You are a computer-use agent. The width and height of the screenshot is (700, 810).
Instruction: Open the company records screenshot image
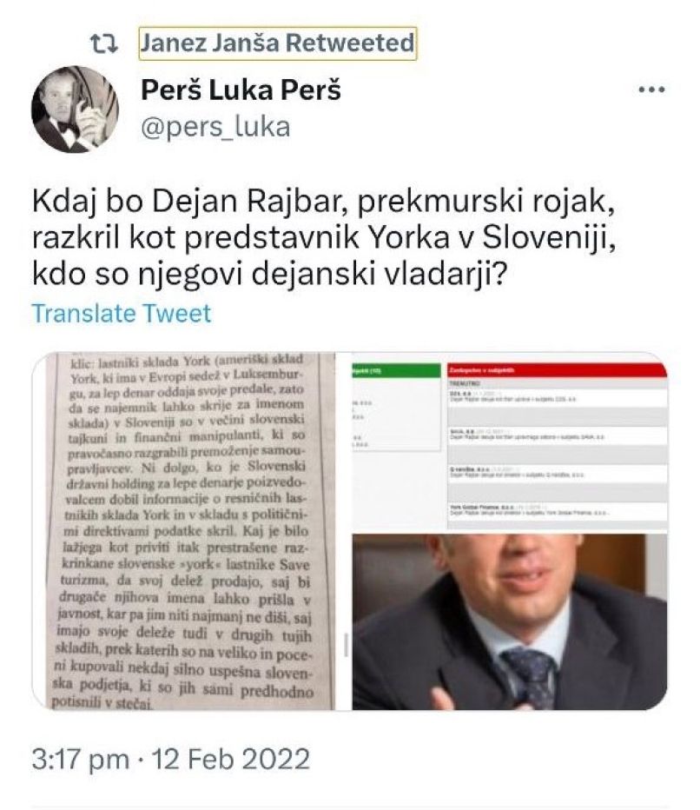coord(510,442)
